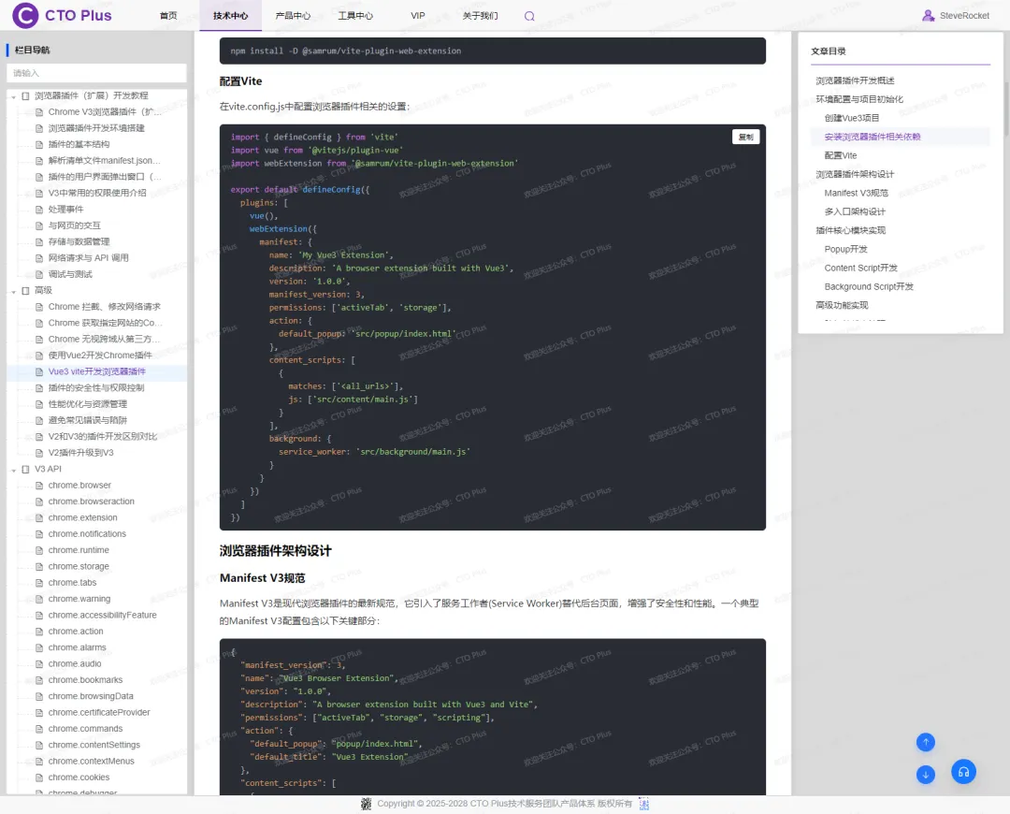Jump to Manifest V3规范 in contents
This screenshot has height=814, width=1010.
(x=856, y=193)
